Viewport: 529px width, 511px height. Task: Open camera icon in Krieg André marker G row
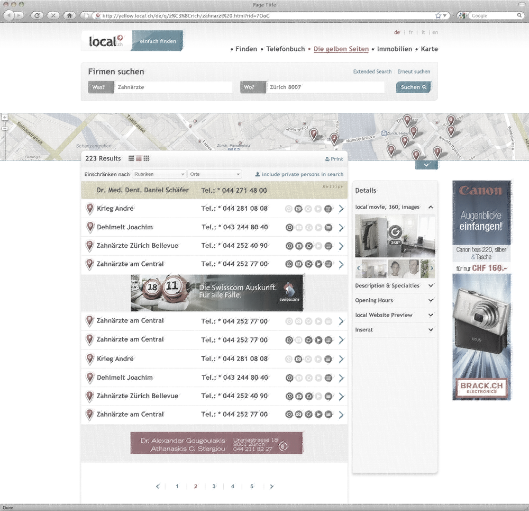[298, 359]
